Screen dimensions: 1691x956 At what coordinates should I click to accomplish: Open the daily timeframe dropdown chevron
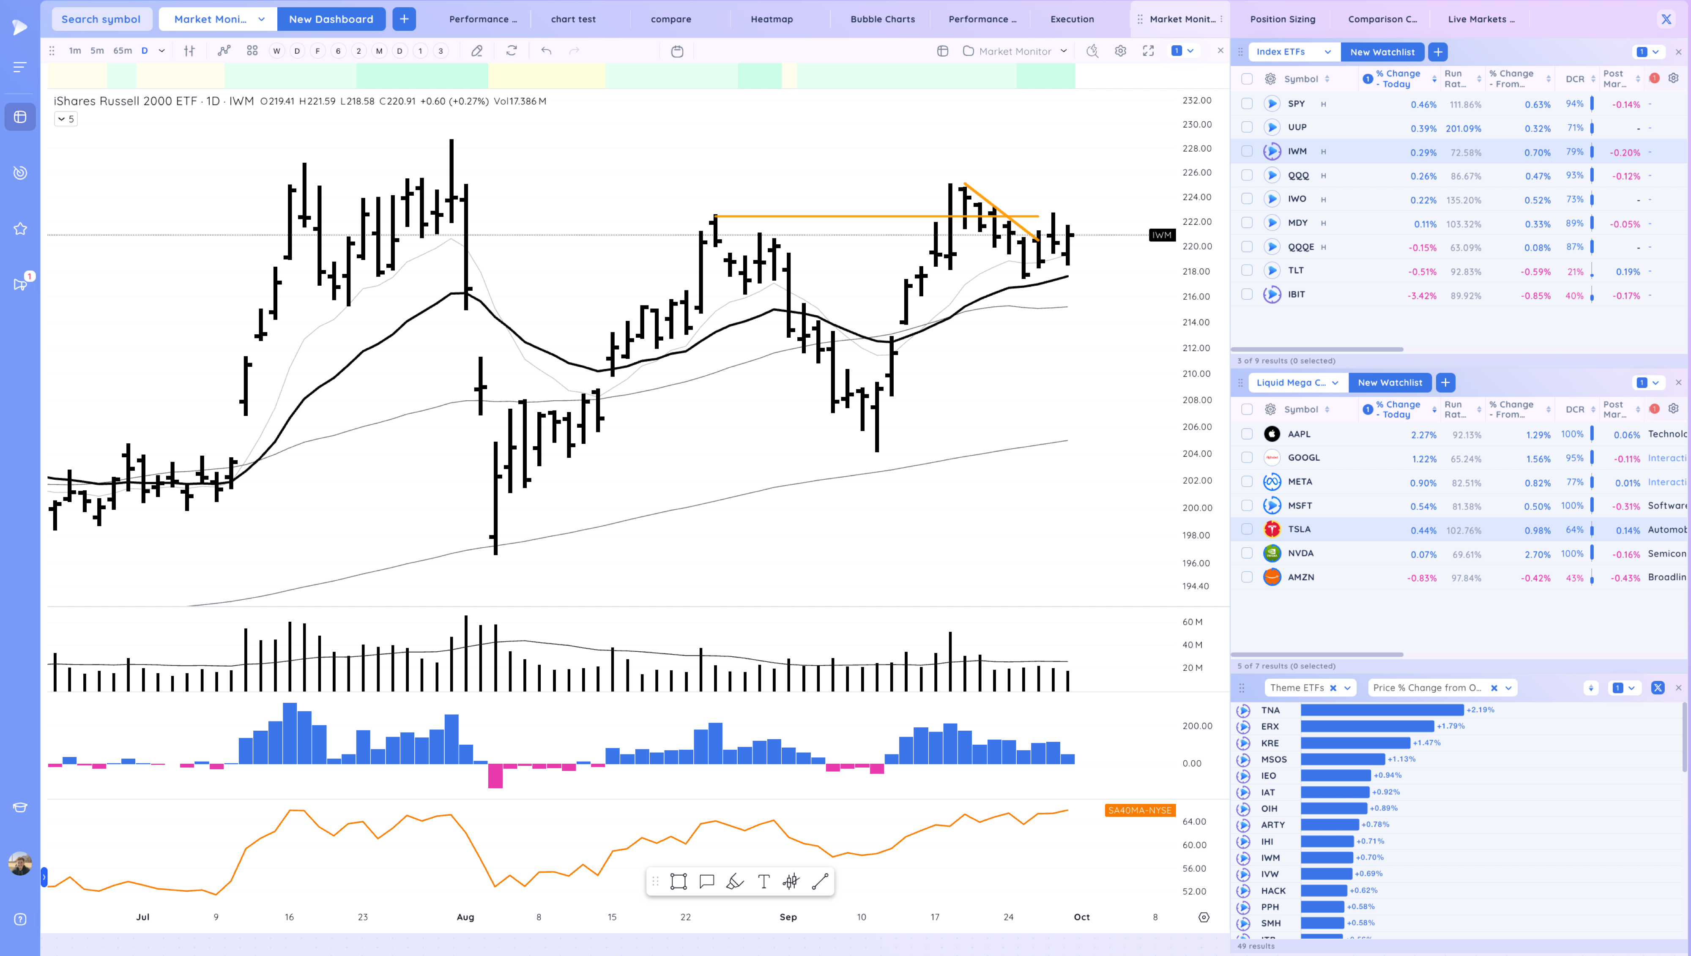coord(161,51)
